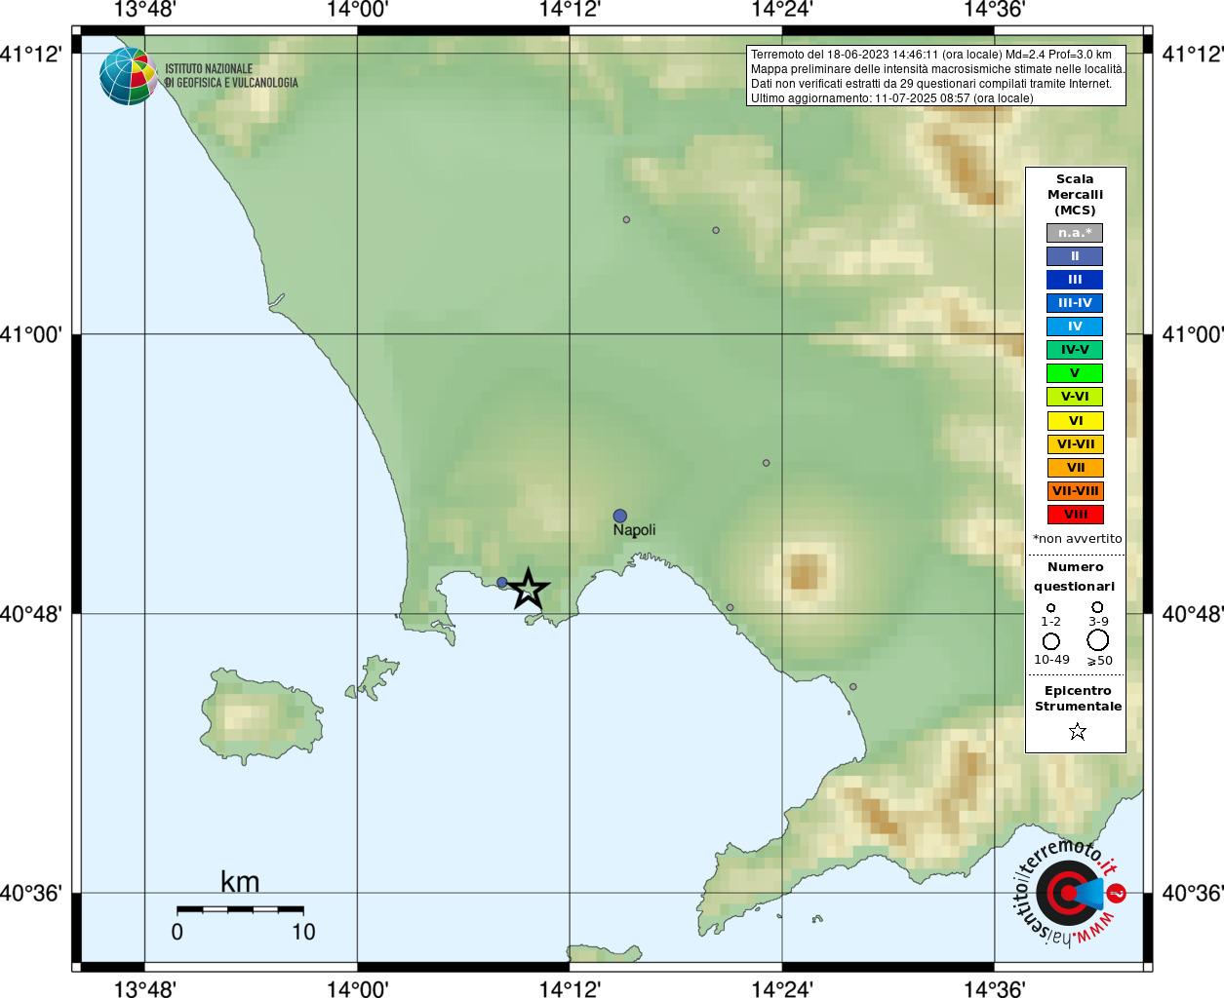
Task: Click the 'Ultimo aggiornamento: 11-07-2025' line
Action: (892, 98)
